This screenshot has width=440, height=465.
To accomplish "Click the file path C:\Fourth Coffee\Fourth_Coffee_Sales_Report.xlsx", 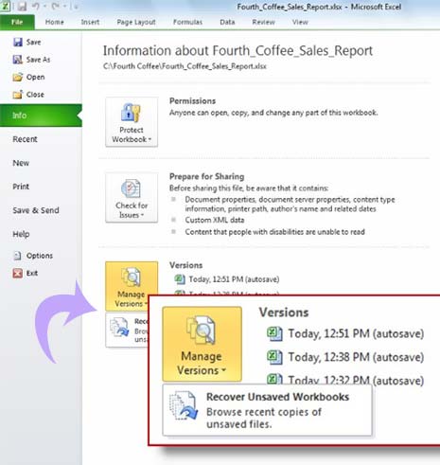I will pos(185,66).
